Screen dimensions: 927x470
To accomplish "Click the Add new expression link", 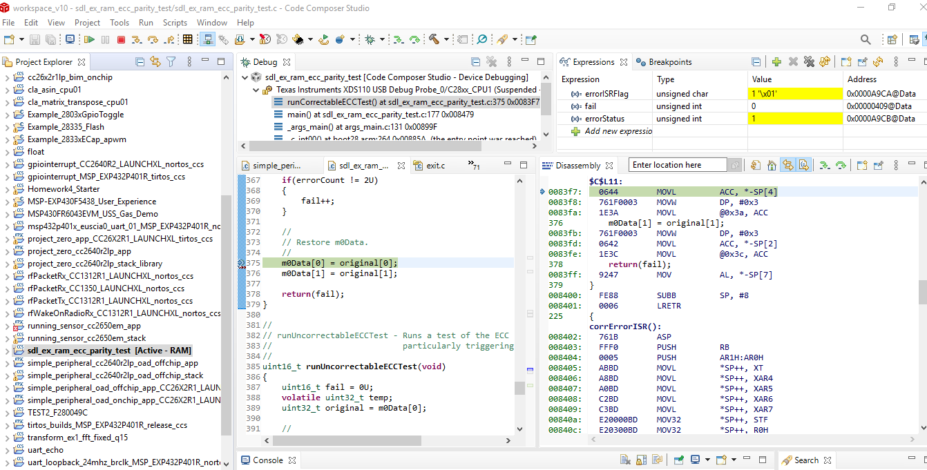I will tap(618, 131).
